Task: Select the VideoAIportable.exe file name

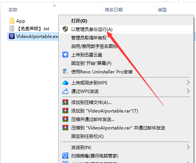Action: (x=37, y=37)
